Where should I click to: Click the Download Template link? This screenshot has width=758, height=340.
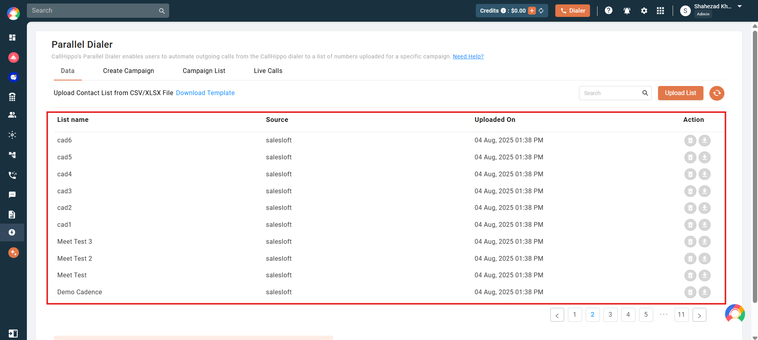click(x=205, y=93)
